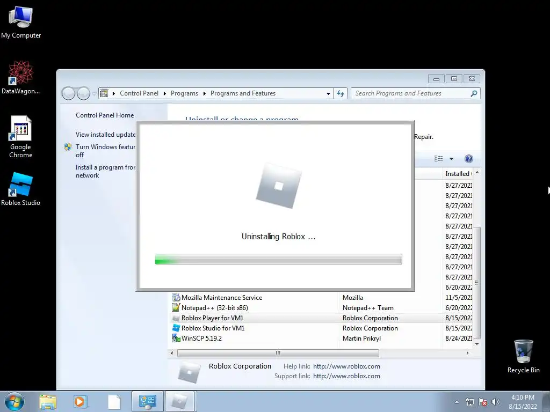Launch Roblox Studio desktop shortcut
Viewport: 550px width, 412px height.
(21, 189)
